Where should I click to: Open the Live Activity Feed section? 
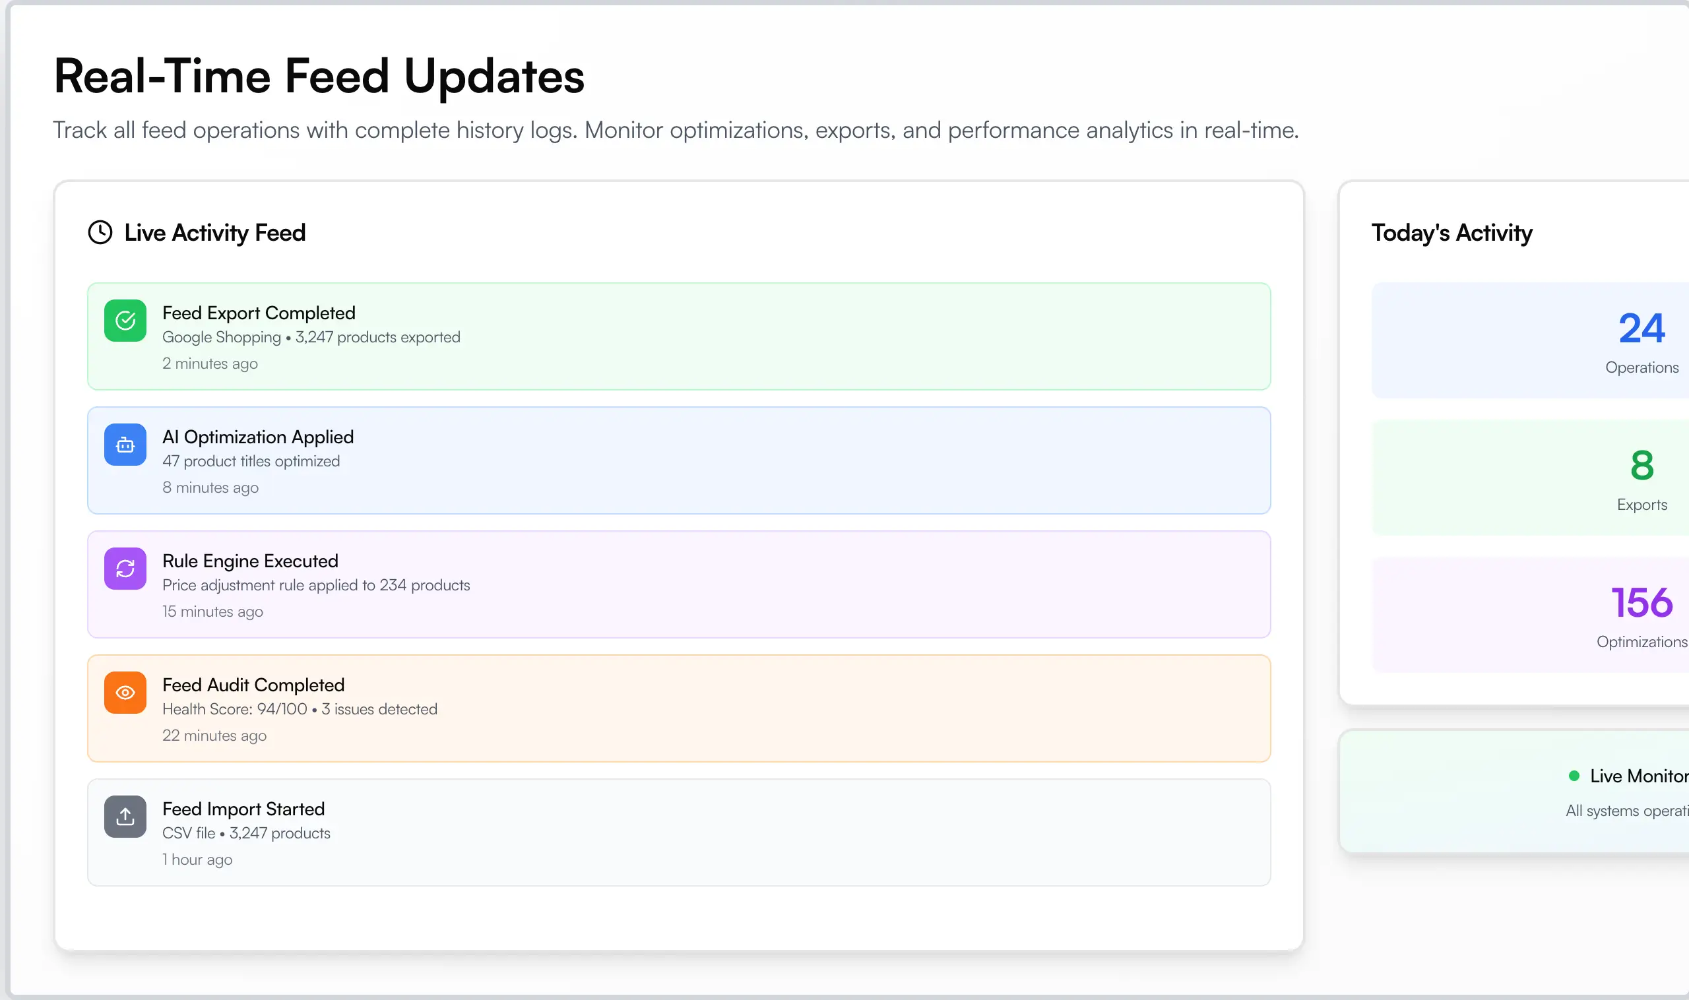click(214, 232)
